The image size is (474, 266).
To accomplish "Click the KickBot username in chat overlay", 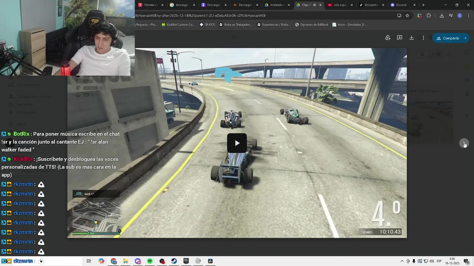I will coord(23,159).
